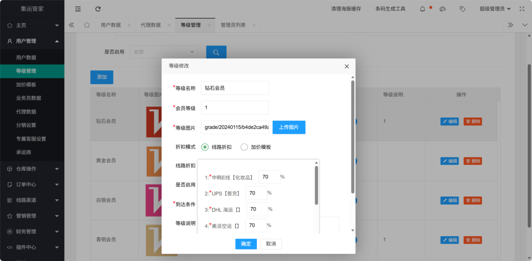This screenshot has height=261, width=532.
Task: Select the 线路折扣 radio option
Action: [205, 147]
